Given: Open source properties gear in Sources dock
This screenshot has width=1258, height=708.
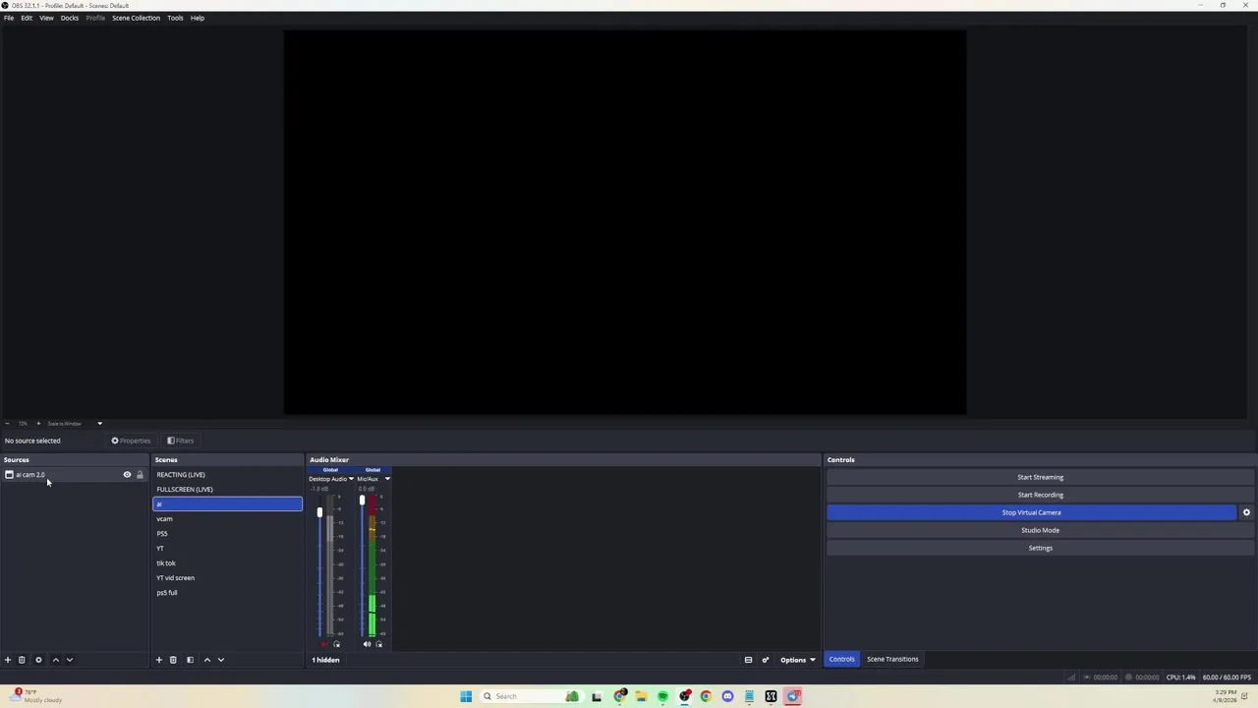Looking at the screenshot, I should pos(38,660).
